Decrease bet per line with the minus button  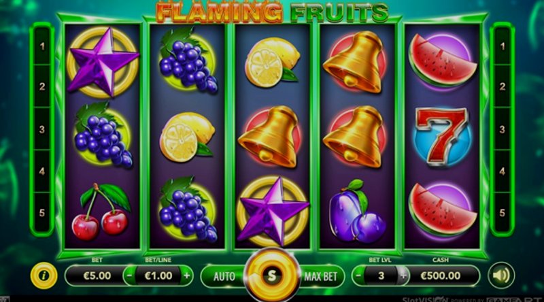tap(129, 276)
